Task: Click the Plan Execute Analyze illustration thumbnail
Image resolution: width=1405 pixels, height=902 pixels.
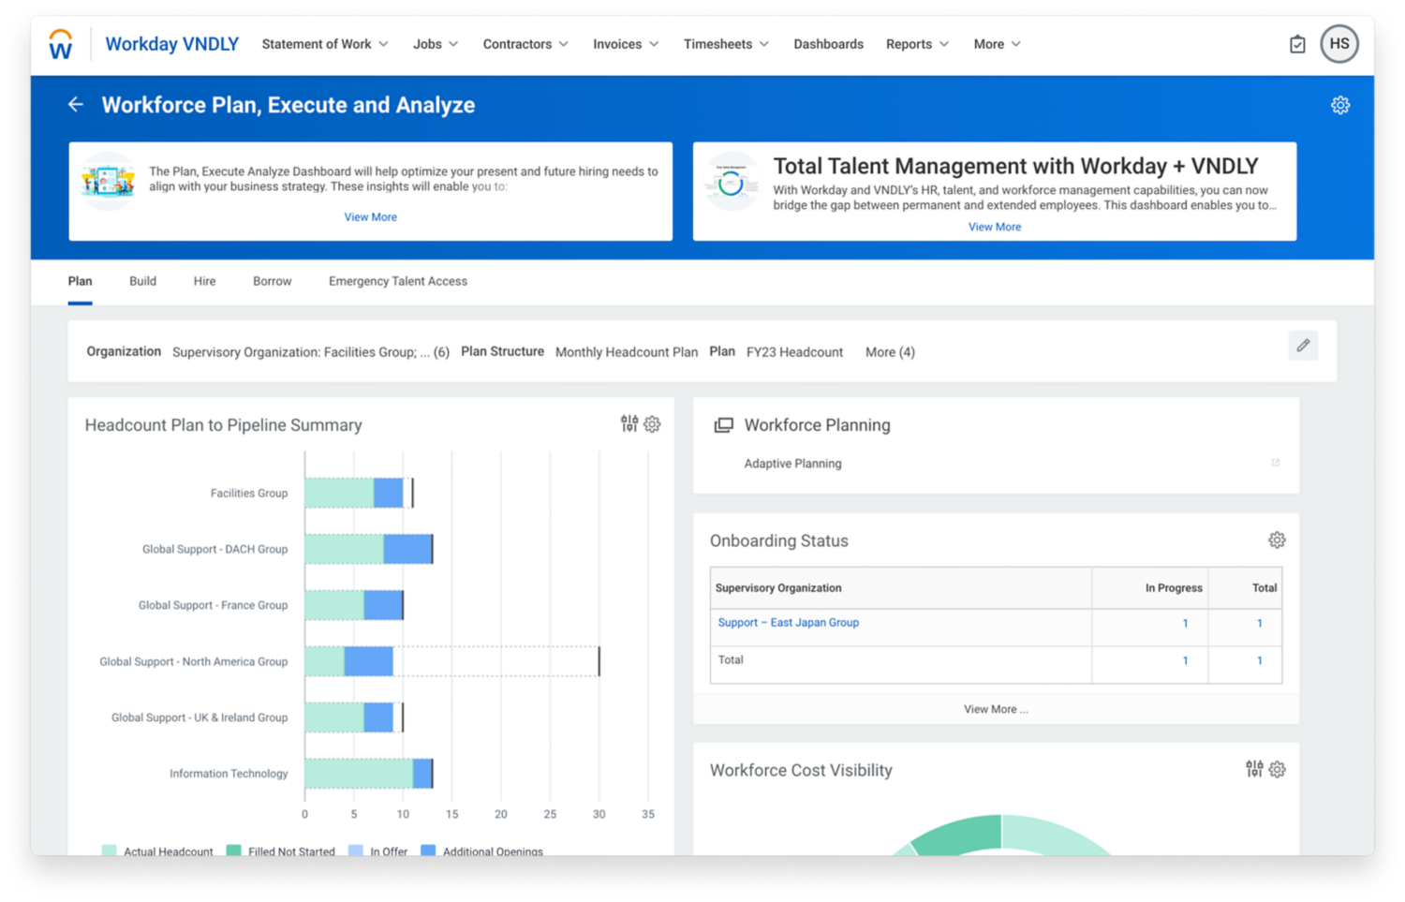Action: pyautogui.click(x=108, y=181)
